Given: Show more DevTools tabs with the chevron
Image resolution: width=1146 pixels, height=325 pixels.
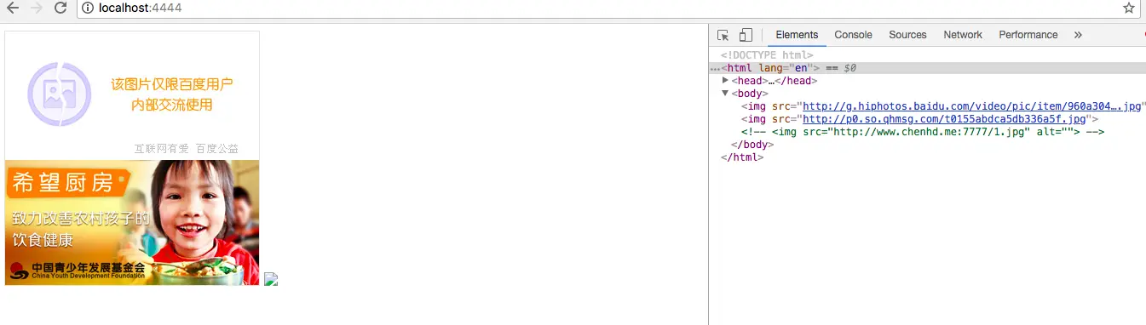Looking at the screenshot, I should coord(1078,35).
